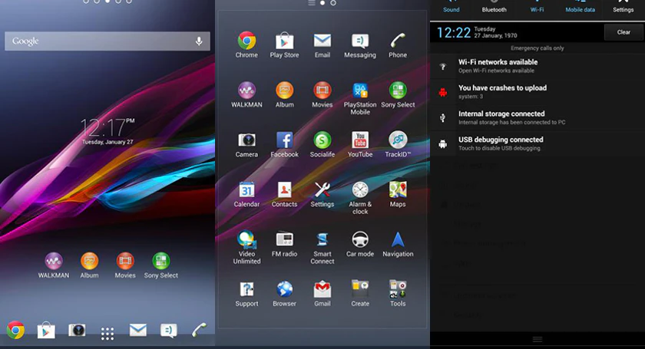Open the Calendar app
This screenshot has width=645, height=349.
point(246,193)
